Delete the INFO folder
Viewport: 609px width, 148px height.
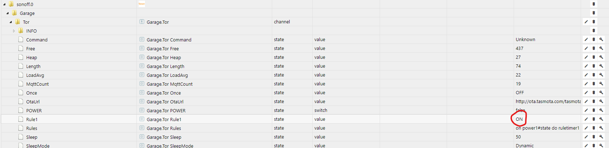594,31
